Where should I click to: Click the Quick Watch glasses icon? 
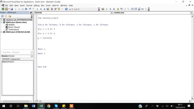142,9
